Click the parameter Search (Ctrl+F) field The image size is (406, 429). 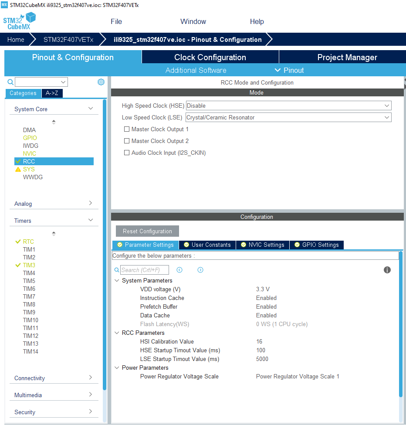pos(144,270)
